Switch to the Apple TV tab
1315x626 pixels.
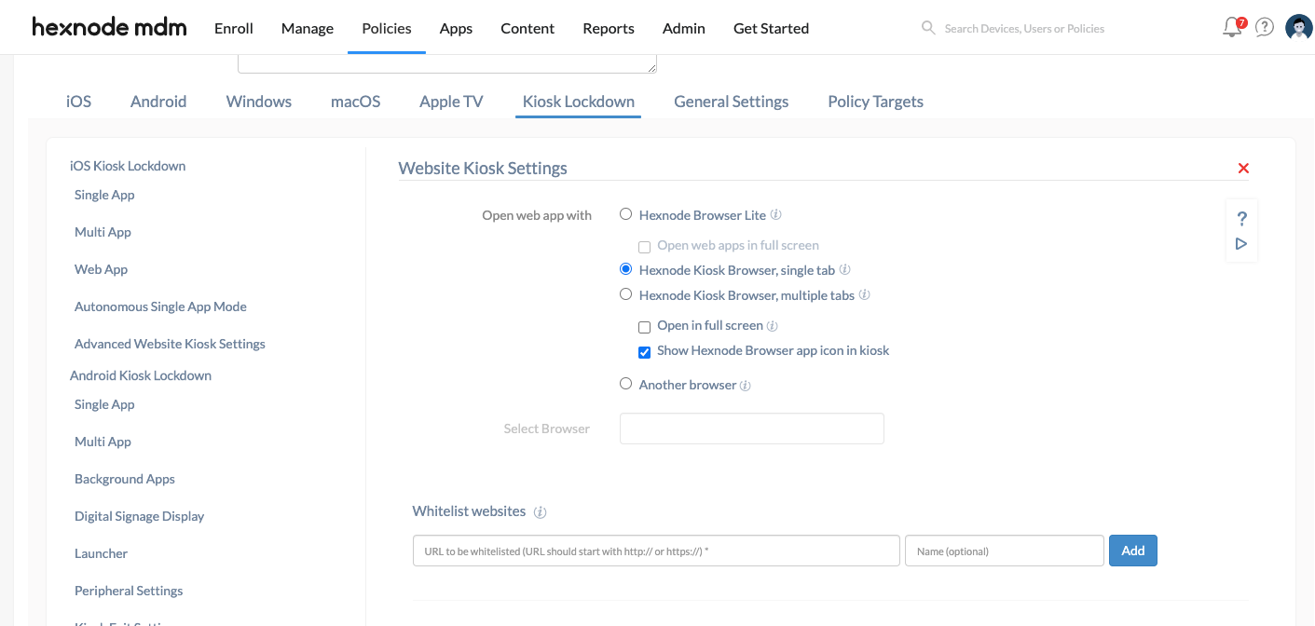[x=451, y=102]
